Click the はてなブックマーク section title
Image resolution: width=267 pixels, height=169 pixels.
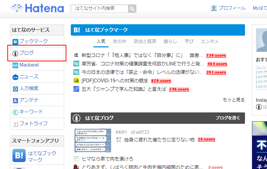(106, 30)
